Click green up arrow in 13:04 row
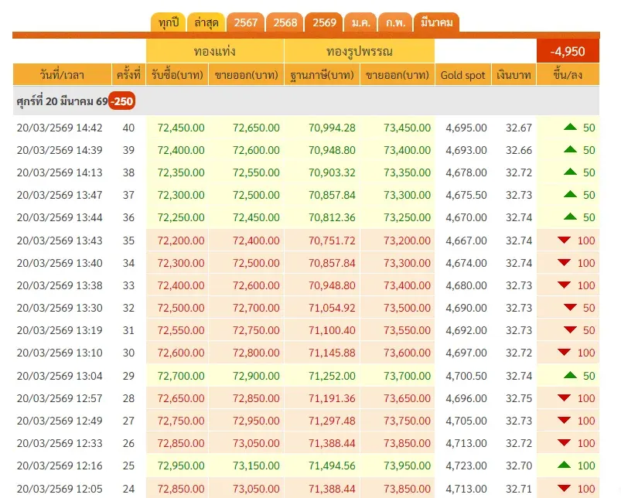621x498 pixels. 571,375
